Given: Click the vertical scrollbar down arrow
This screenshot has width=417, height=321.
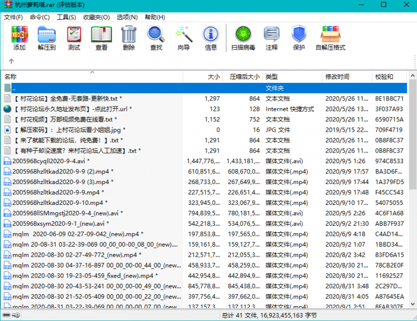Looking at the screenshot, I should 412,304.
